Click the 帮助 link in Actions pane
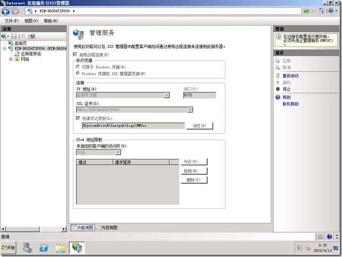The width and height of the screenshot is (342, 257). coord(287,97)
